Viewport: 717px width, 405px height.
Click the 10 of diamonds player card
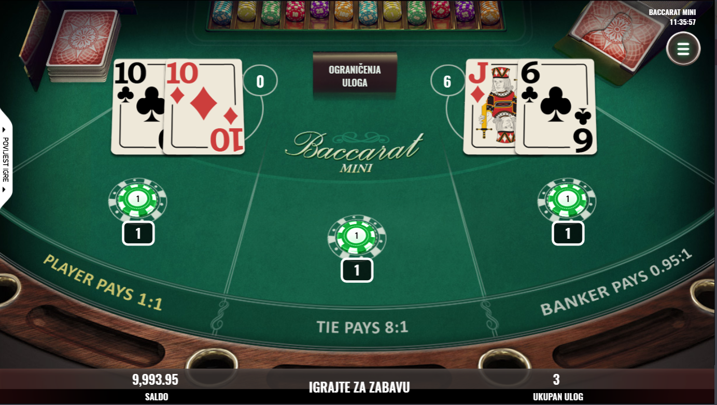(x=204, y=107)
